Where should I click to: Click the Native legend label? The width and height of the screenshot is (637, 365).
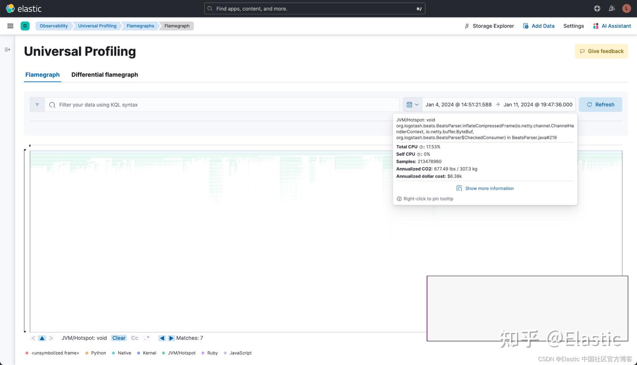(x=124, y=353)
